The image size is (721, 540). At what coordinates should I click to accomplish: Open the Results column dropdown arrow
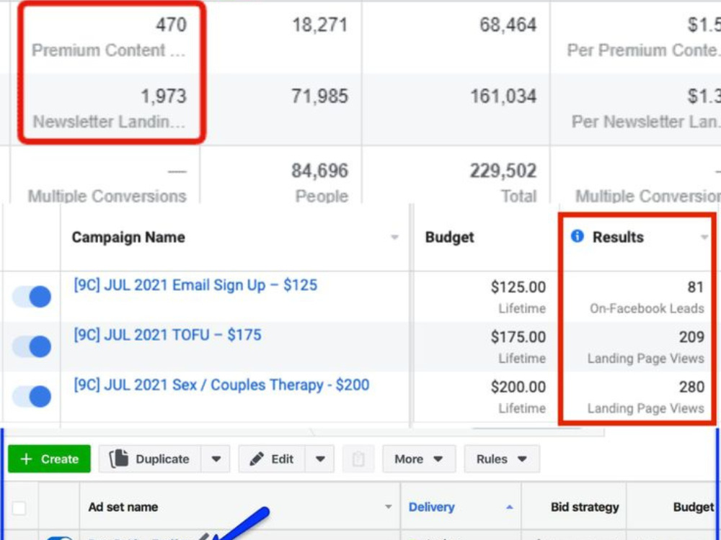coord(704,238)
